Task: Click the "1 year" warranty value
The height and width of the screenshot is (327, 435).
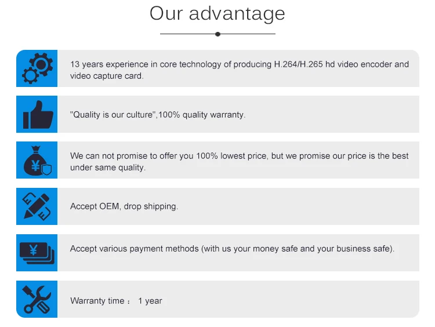Action: (x=150, y=301)
